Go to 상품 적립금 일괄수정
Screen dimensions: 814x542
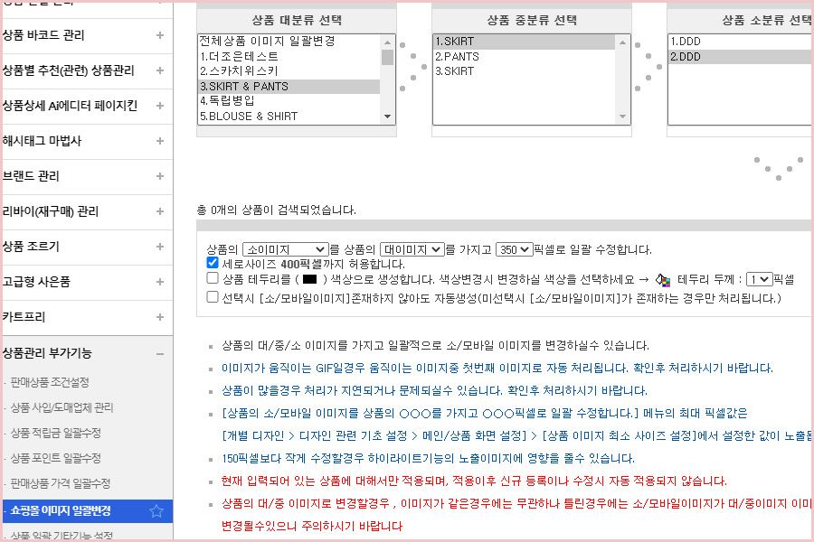[55, 433]
